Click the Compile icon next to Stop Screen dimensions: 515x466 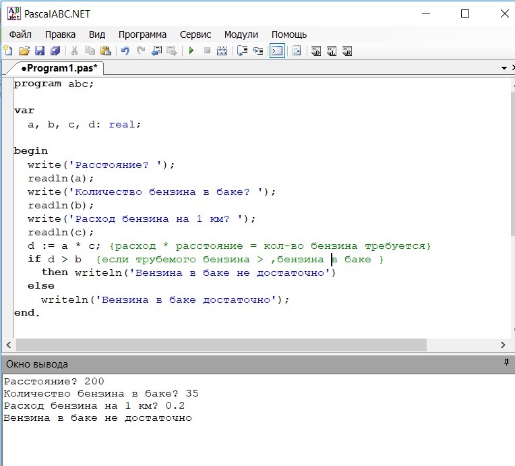tap(223, 51)
